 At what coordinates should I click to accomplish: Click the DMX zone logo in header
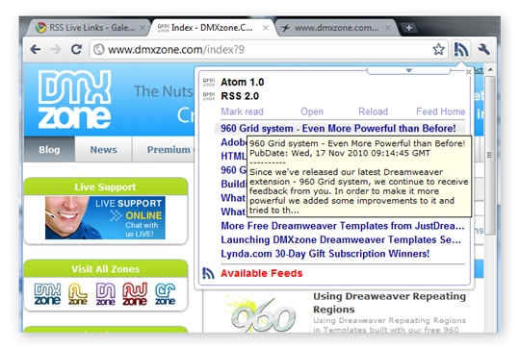click(74, 99)
